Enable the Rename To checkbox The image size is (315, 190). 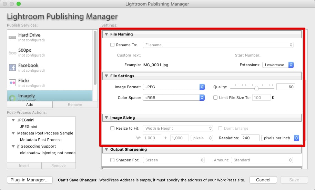click(112, 45)
